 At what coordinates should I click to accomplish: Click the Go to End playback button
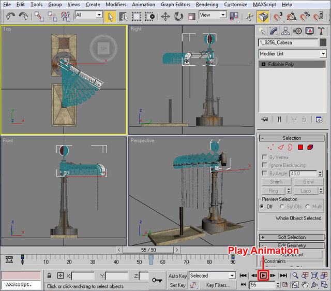point(283,275)
